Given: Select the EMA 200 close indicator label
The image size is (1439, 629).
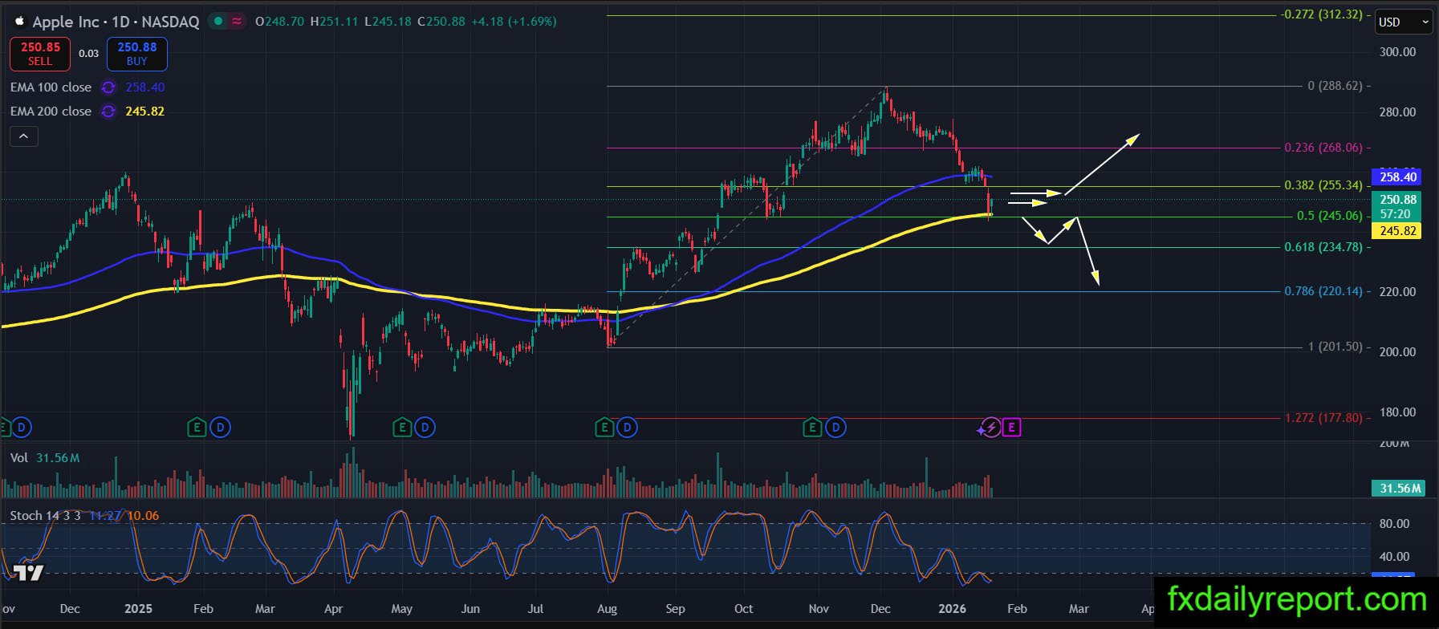Looking at the screenshot, I should click(51, 112).
